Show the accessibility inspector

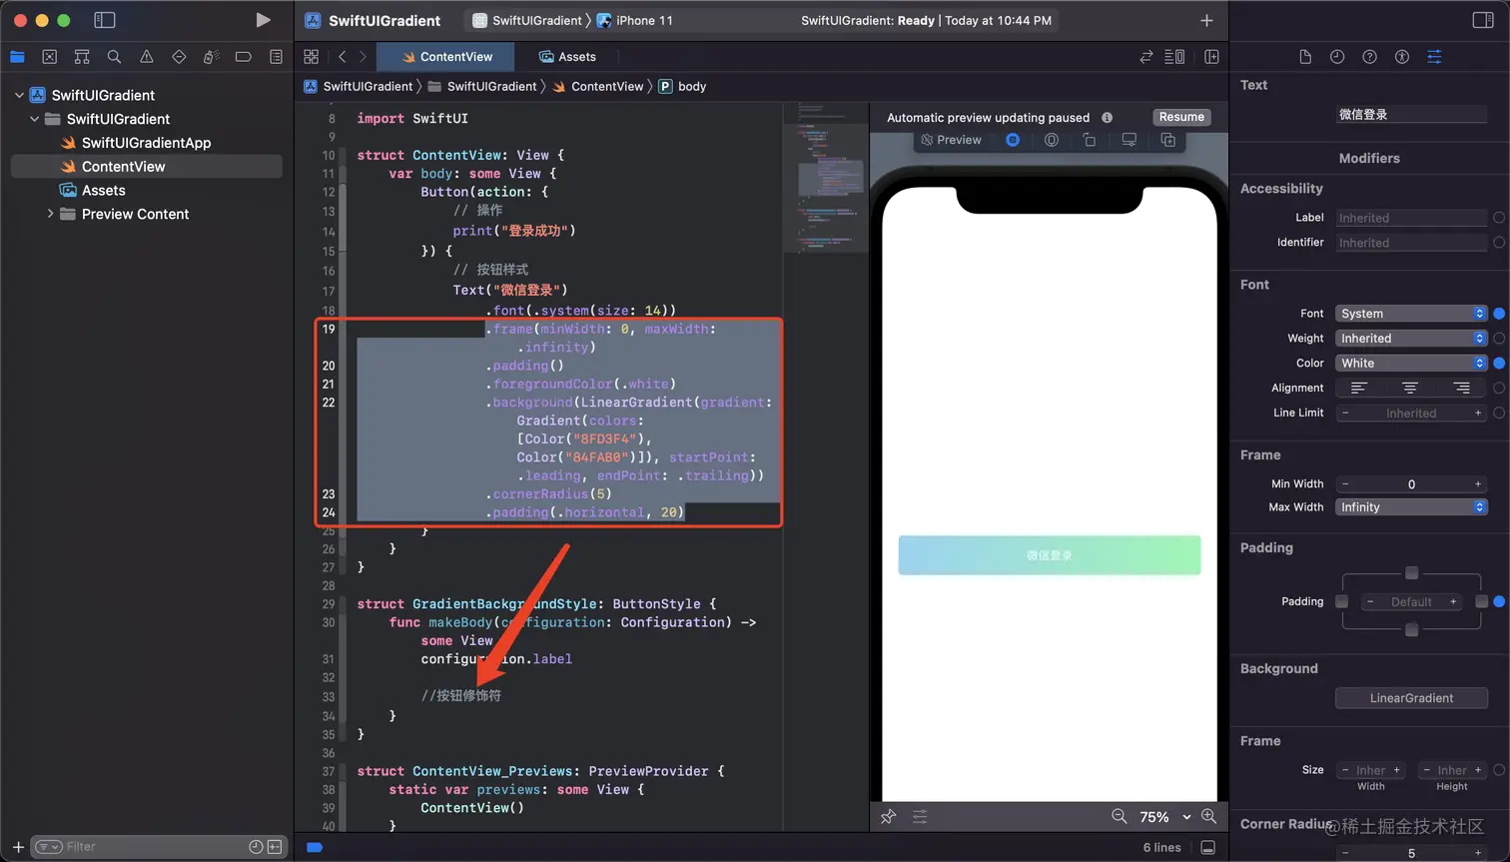[x=1402, y=57]
